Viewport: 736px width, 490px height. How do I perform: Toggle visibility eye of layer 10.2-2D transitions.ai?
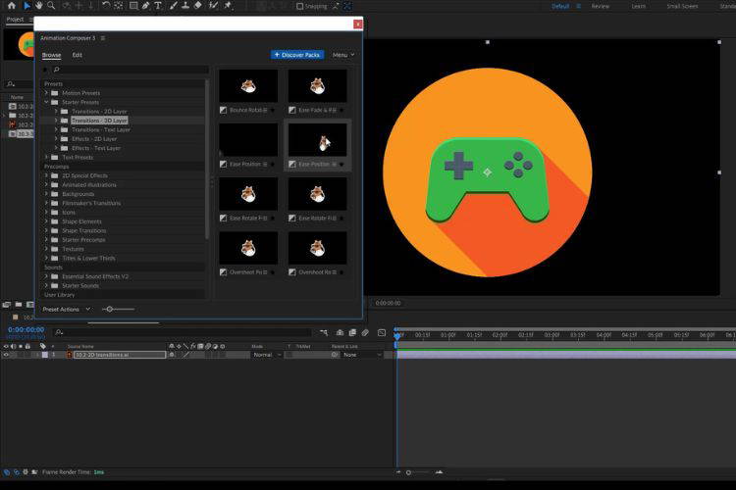click(x=6, y=355)
